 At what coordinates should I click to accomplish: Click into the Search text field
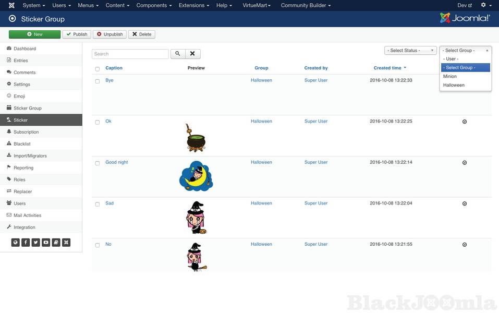[x=130, y=54]
